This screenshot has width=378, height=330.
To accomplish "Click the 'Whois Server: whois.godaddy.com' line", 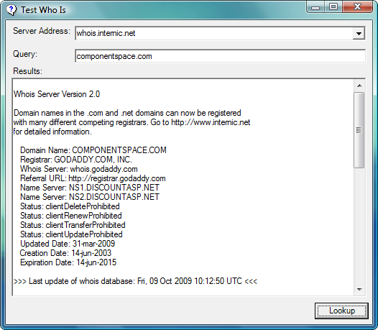I will click(x=79, y=169).
